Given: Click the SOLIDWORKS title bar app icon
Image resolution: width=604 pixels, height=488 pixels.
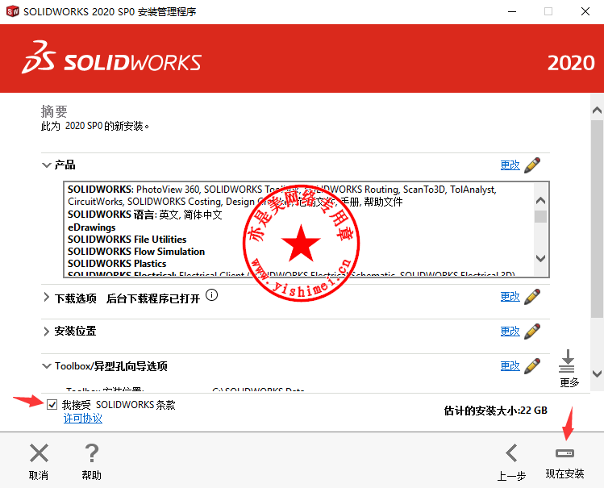Looking at the screenshot, I should pos(12,11).
